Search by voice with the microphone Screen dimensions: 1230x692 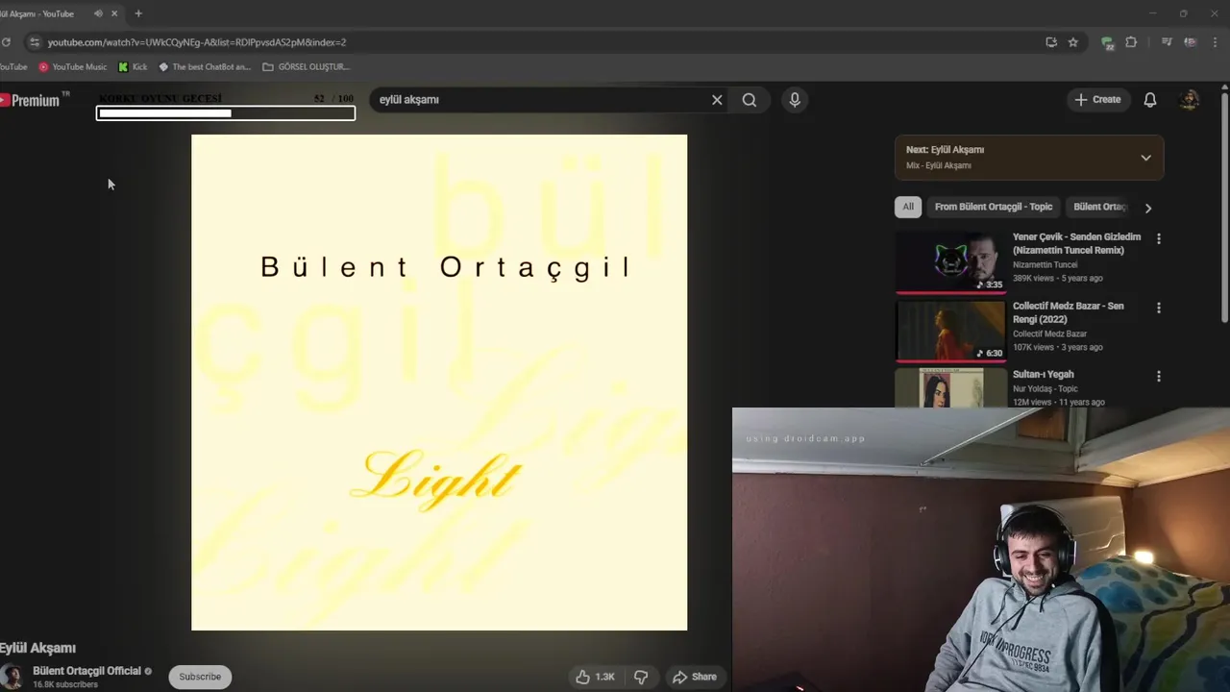795,100
